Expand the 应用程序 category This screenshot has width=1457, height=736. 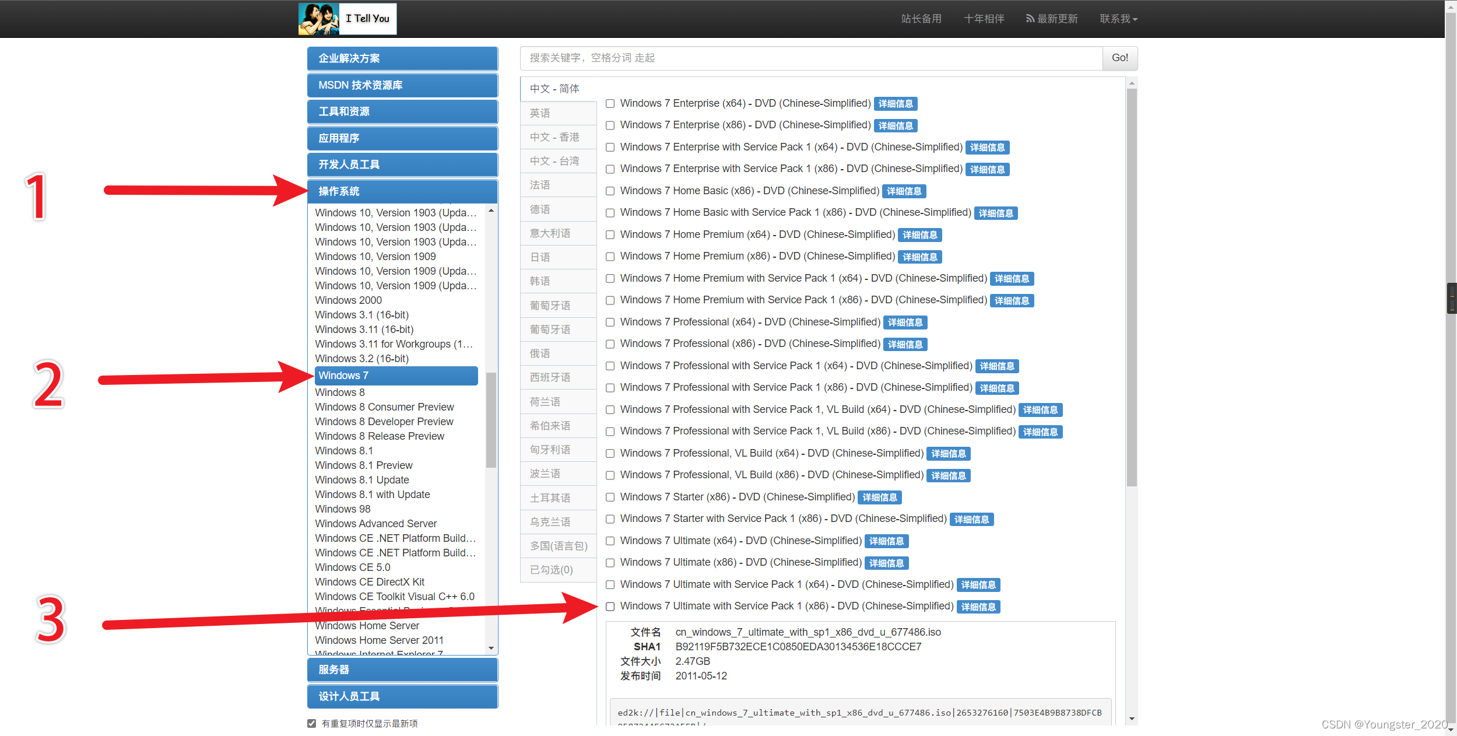click(402, 138)
